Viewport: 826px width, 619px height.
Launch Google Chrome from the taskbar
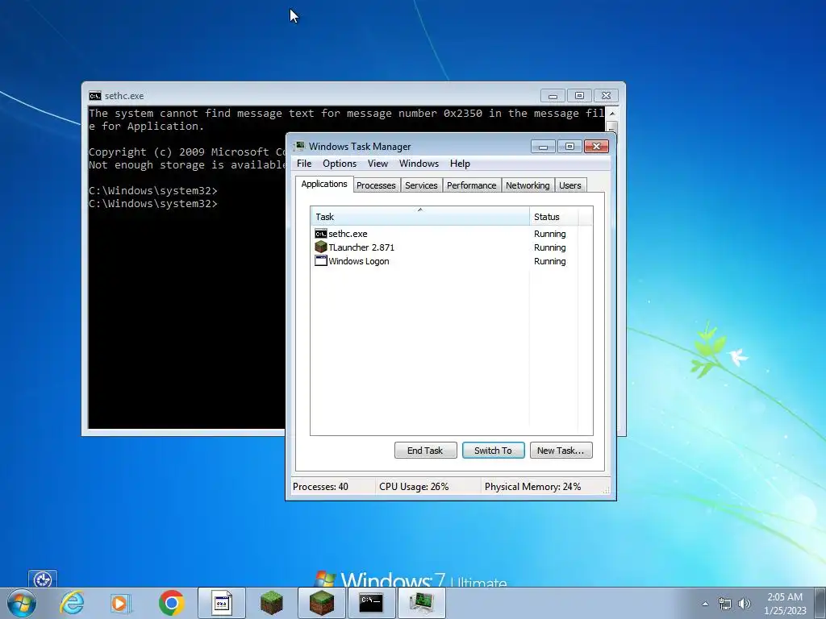click(x=171, y=603)
